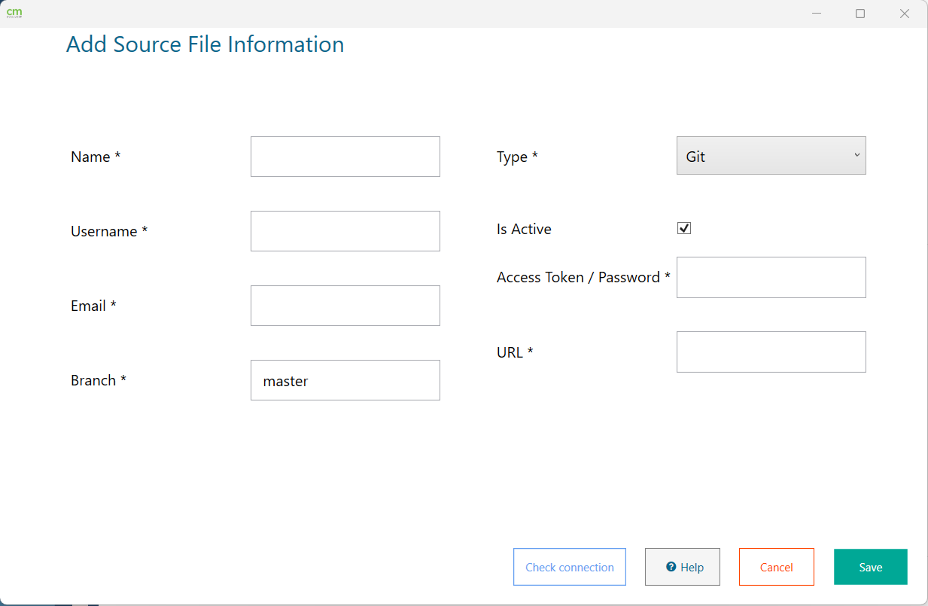Screen dimensions: 928x606
Task: Click the Access Token / Password field
Action: pos(771,277)
